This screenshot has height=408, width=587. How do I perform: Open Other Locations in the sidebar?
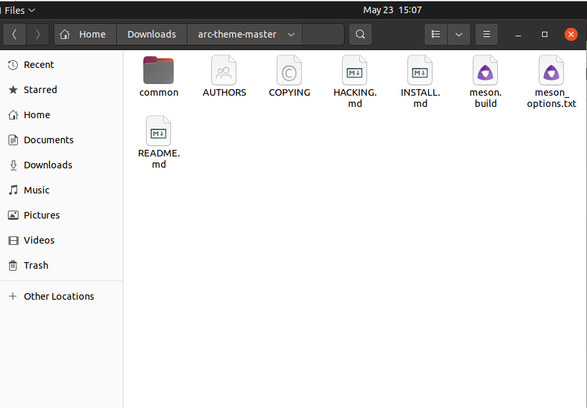point(62,296)
